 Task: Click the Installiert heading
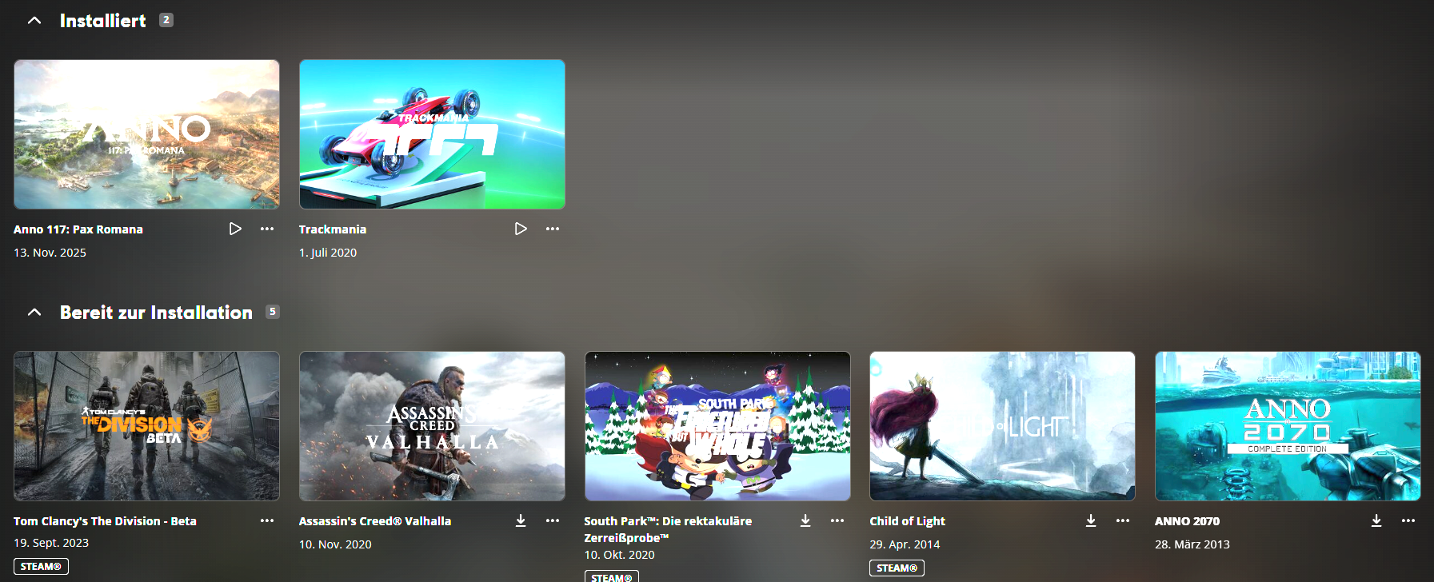(103, 21)
